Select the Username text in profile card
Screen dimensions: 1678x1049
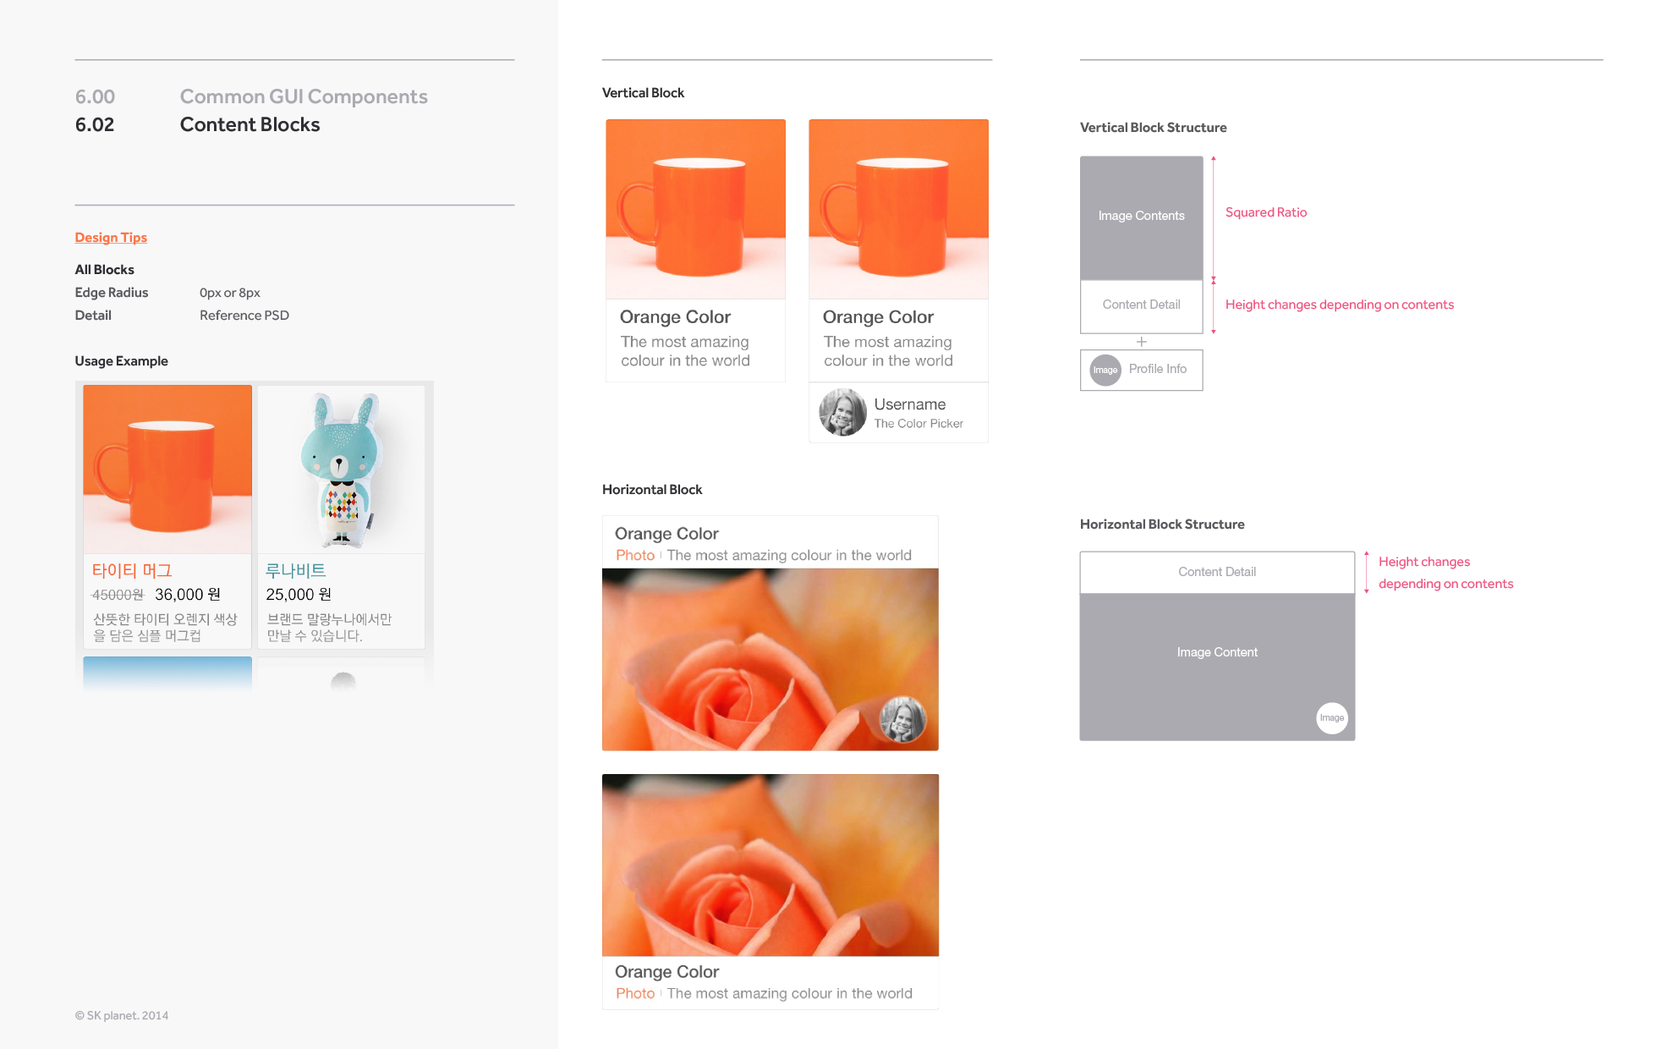(910, 404)
